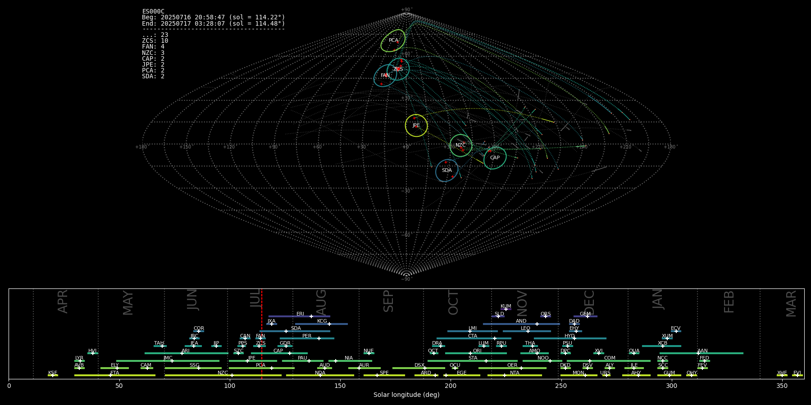The height and width of the screenshot is (405, 811).
Task: Click the station ID text ES000C
Action: [x=153, y=12]
